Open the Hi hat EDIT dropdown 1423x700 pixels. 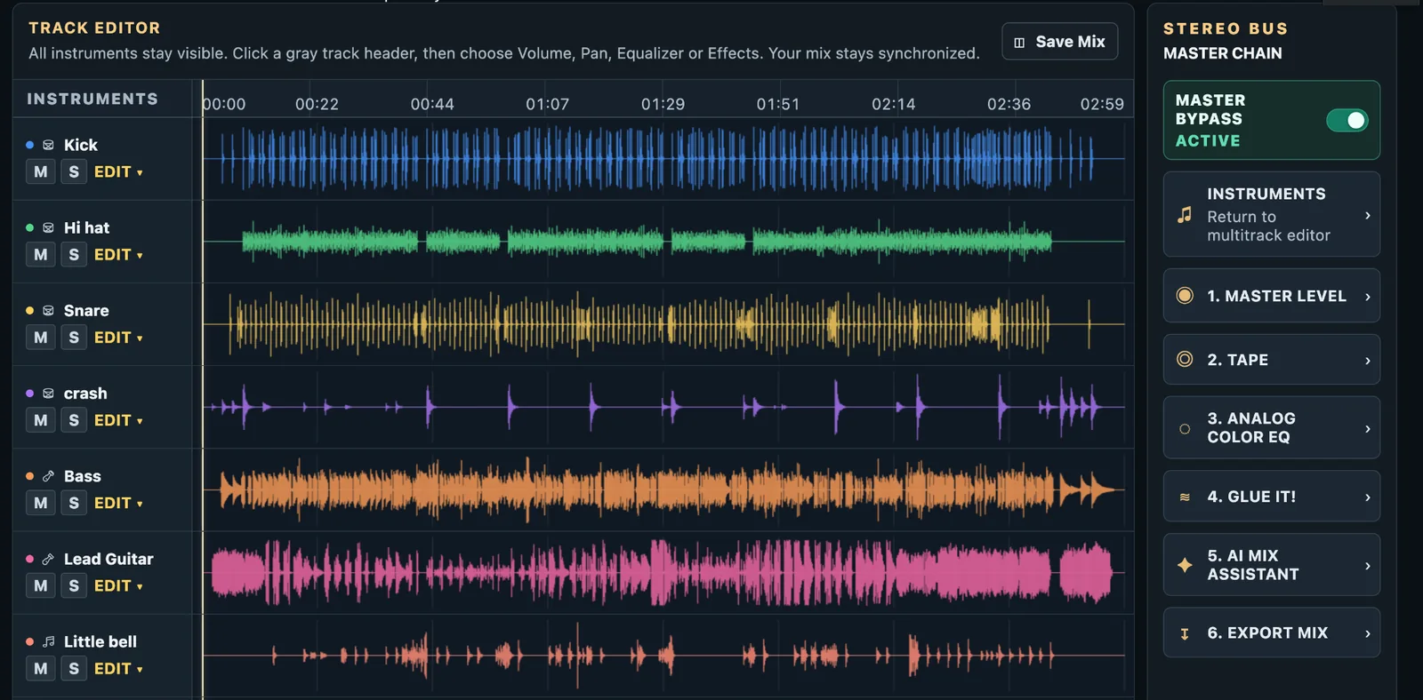point(118,254)
